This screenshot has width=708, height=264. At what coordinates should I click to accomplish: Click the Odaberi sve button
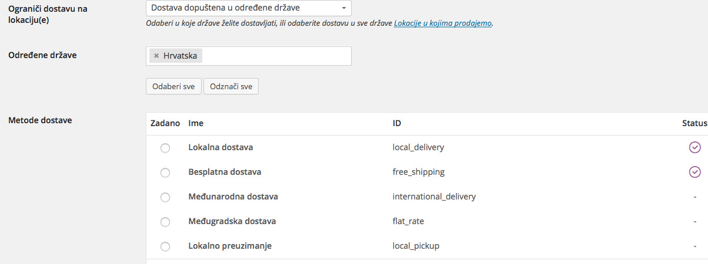(x=173, y=86)
